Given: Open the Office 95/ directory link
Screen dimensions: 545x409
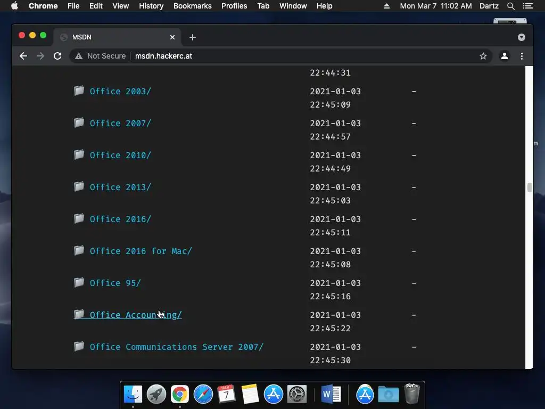Looking at the screenshot, I should pyautogui.click(x=115, y=283).
